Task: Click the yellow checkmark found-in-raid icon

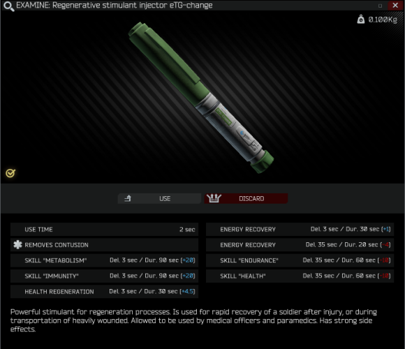Action: [x=10, y=173]
